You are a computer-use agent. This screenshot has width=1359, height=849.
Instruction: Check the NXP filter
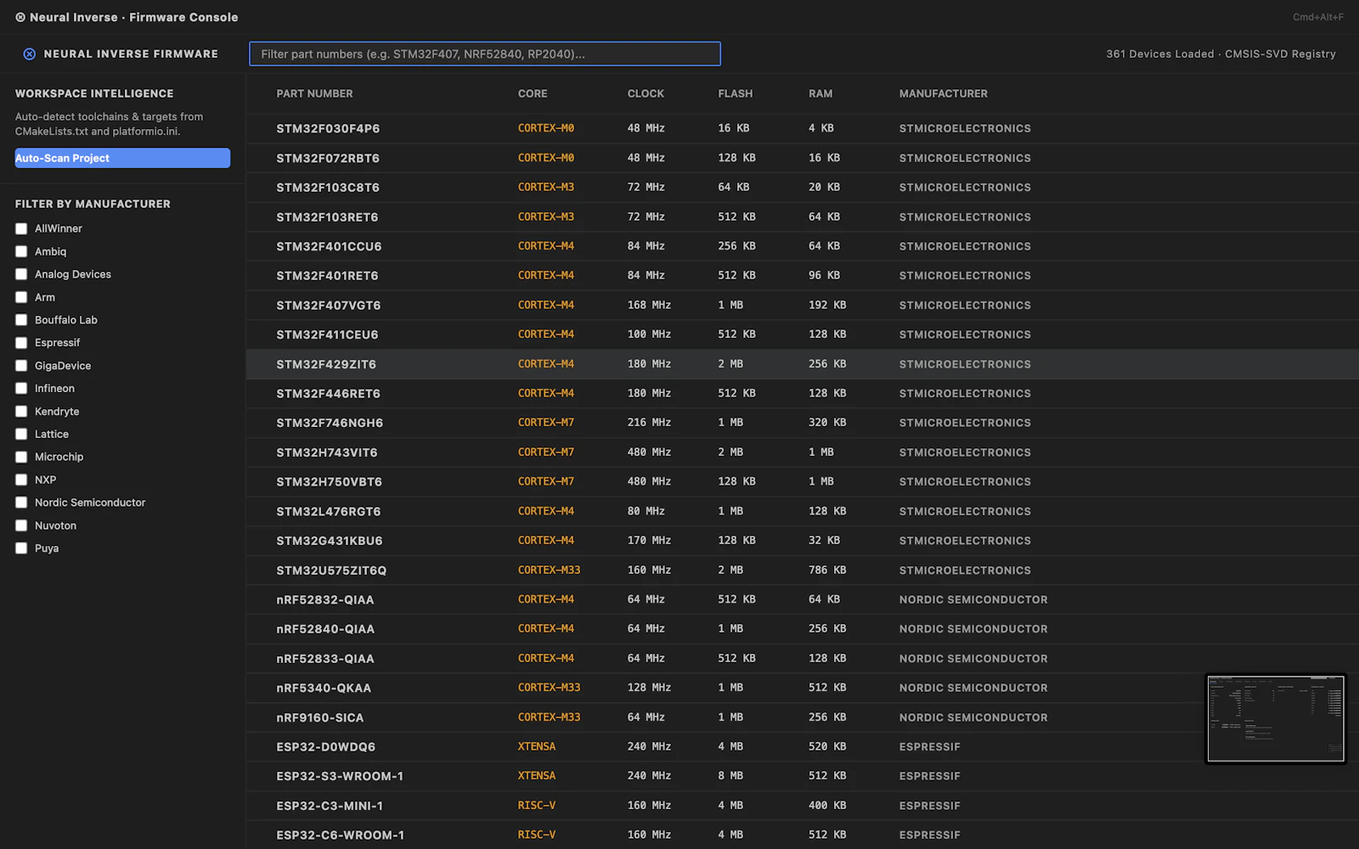coord(21,480)
